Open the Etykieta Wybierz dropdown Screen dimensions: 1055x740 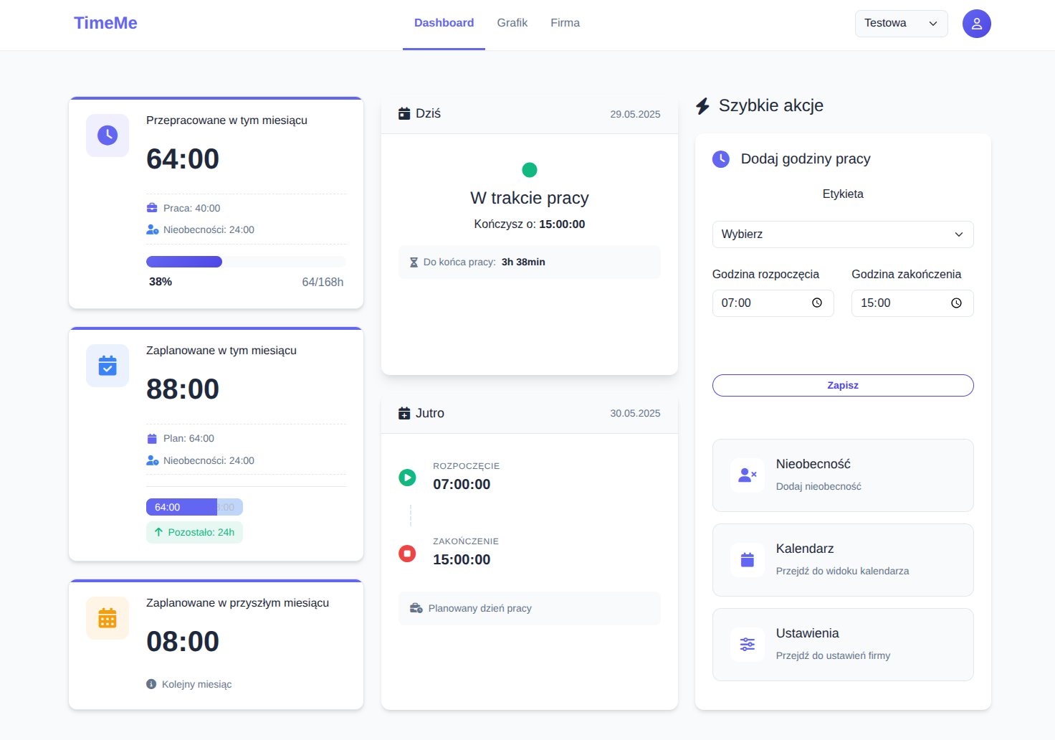point(842,234)
